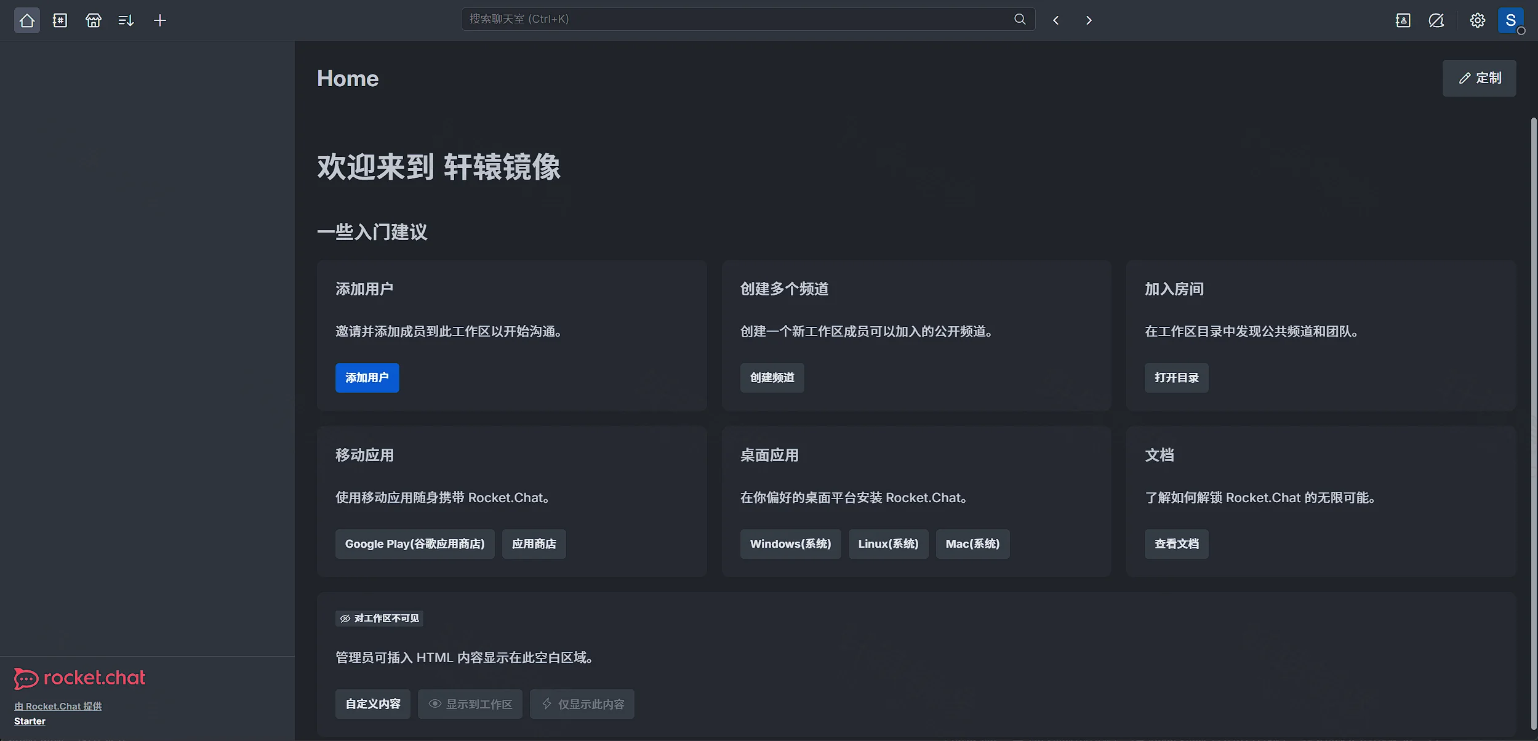Open the contact card icon in top bar

pos(1403,20)
